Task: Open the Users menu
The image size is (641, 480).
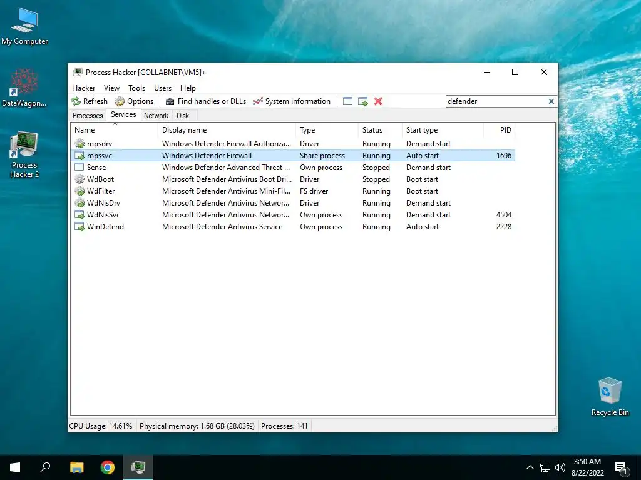Action: tap(163, 87)
